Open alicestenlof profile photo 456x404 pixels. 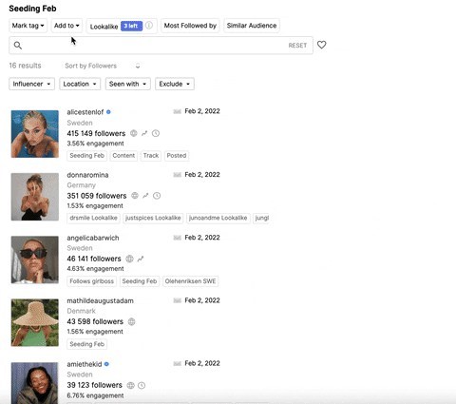35,134
